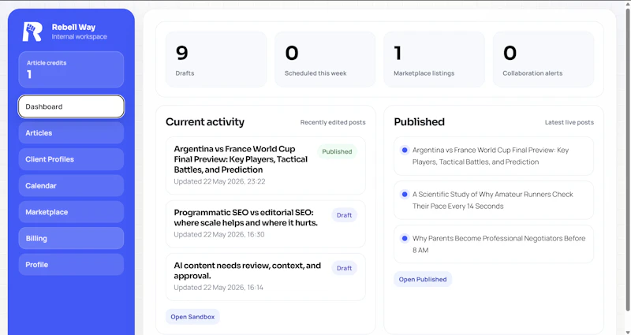Screen dimensions: 631x335
Task: Click the Open Published button
Action: tap(423, 279)
